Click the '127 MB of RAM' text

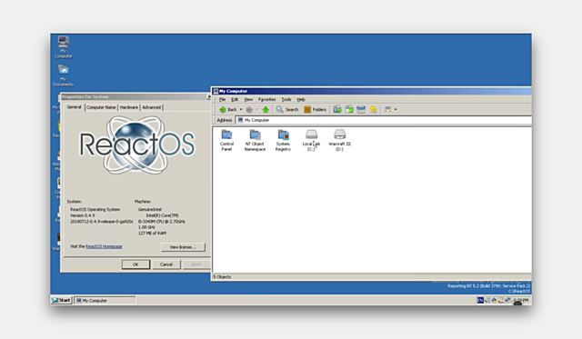[152, 234]
